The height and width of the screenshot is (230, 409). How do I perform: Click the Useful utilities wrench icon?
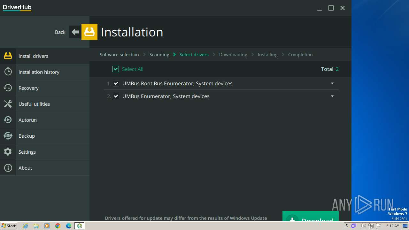click(x=8, y=104)
